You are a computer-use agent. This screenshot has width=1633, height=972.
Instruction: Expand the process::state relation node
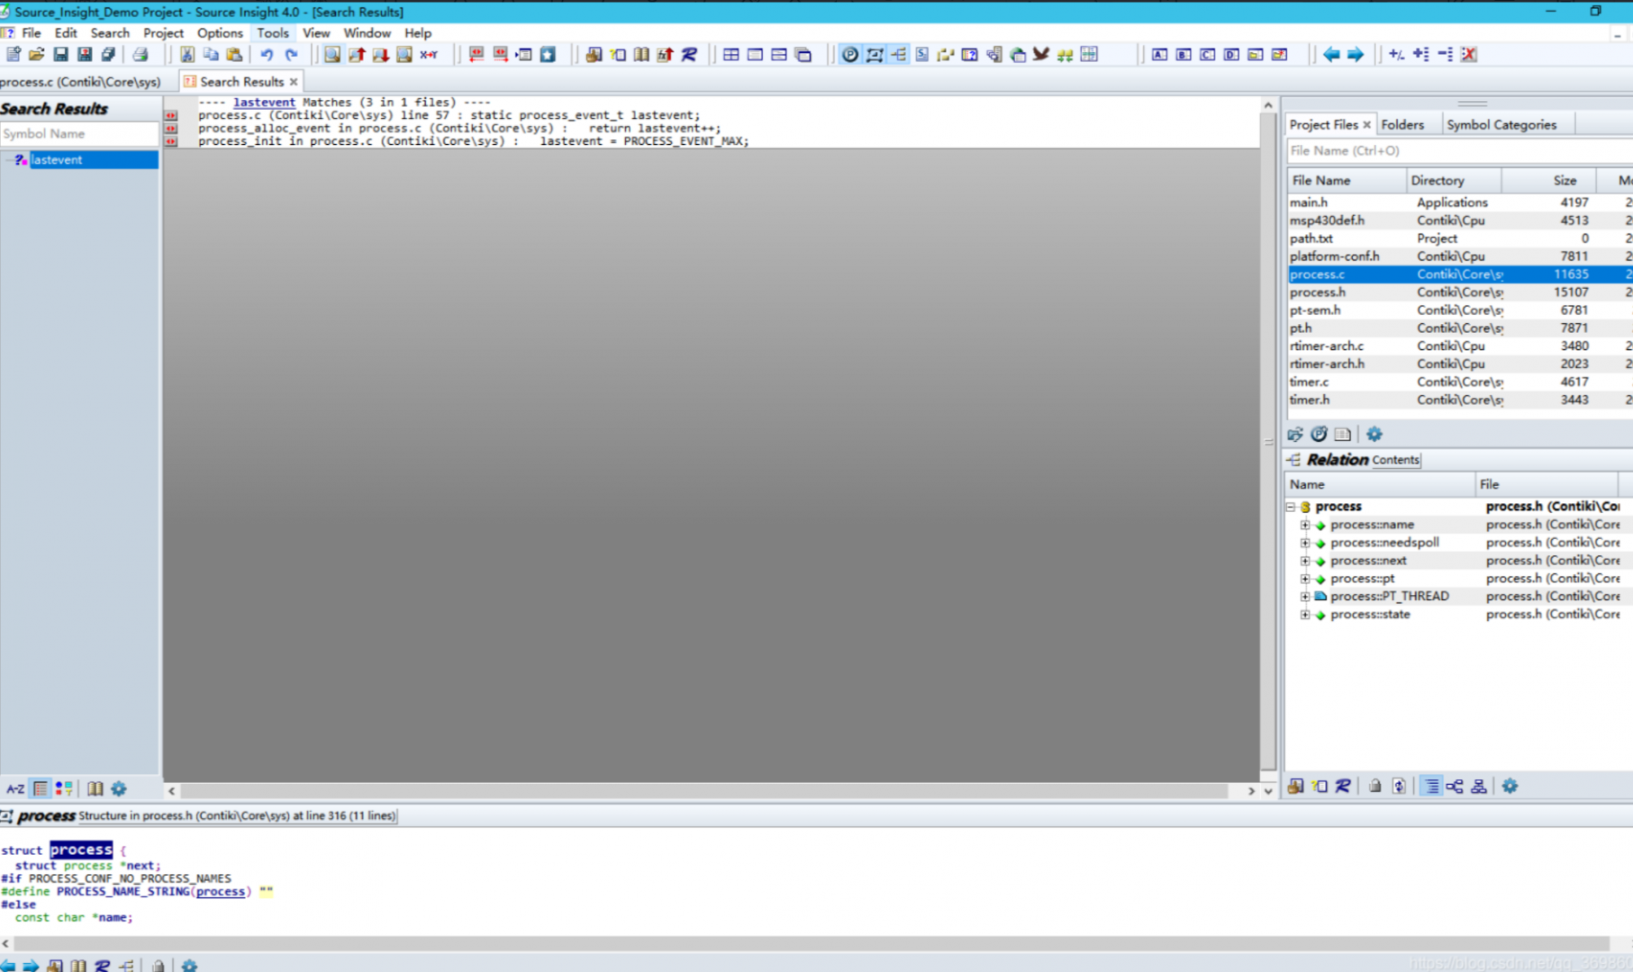pyautogui.click(x=1304, y=615)
